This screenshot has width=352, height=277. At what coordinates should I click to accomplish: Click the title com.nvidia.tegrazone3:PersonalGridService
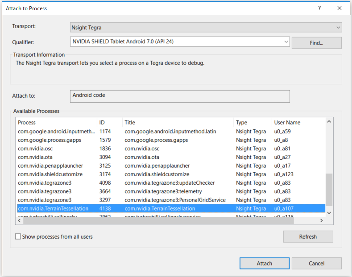click(175, 200)
